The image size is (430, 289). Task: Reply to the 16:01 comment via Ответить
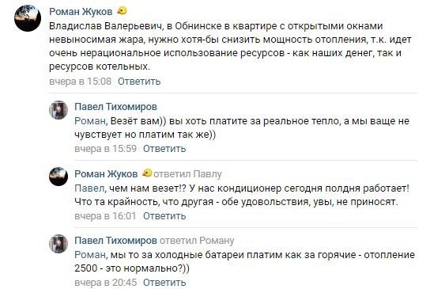(164, 216)
